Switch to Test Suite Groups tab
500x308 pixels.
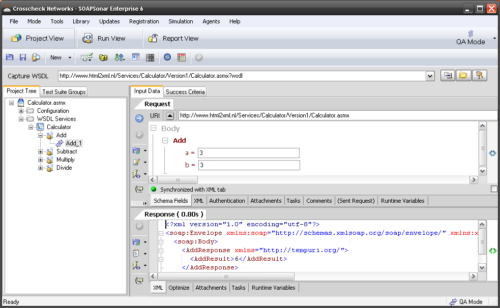tap(64, 91)
